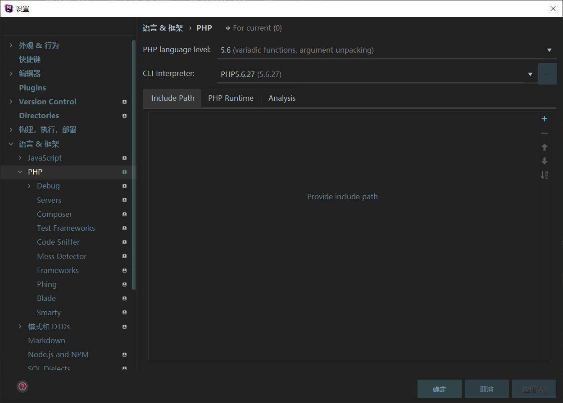The image size is (563, 403).
Task: Open the 快捷键 settings page
Action: (30, 59)
